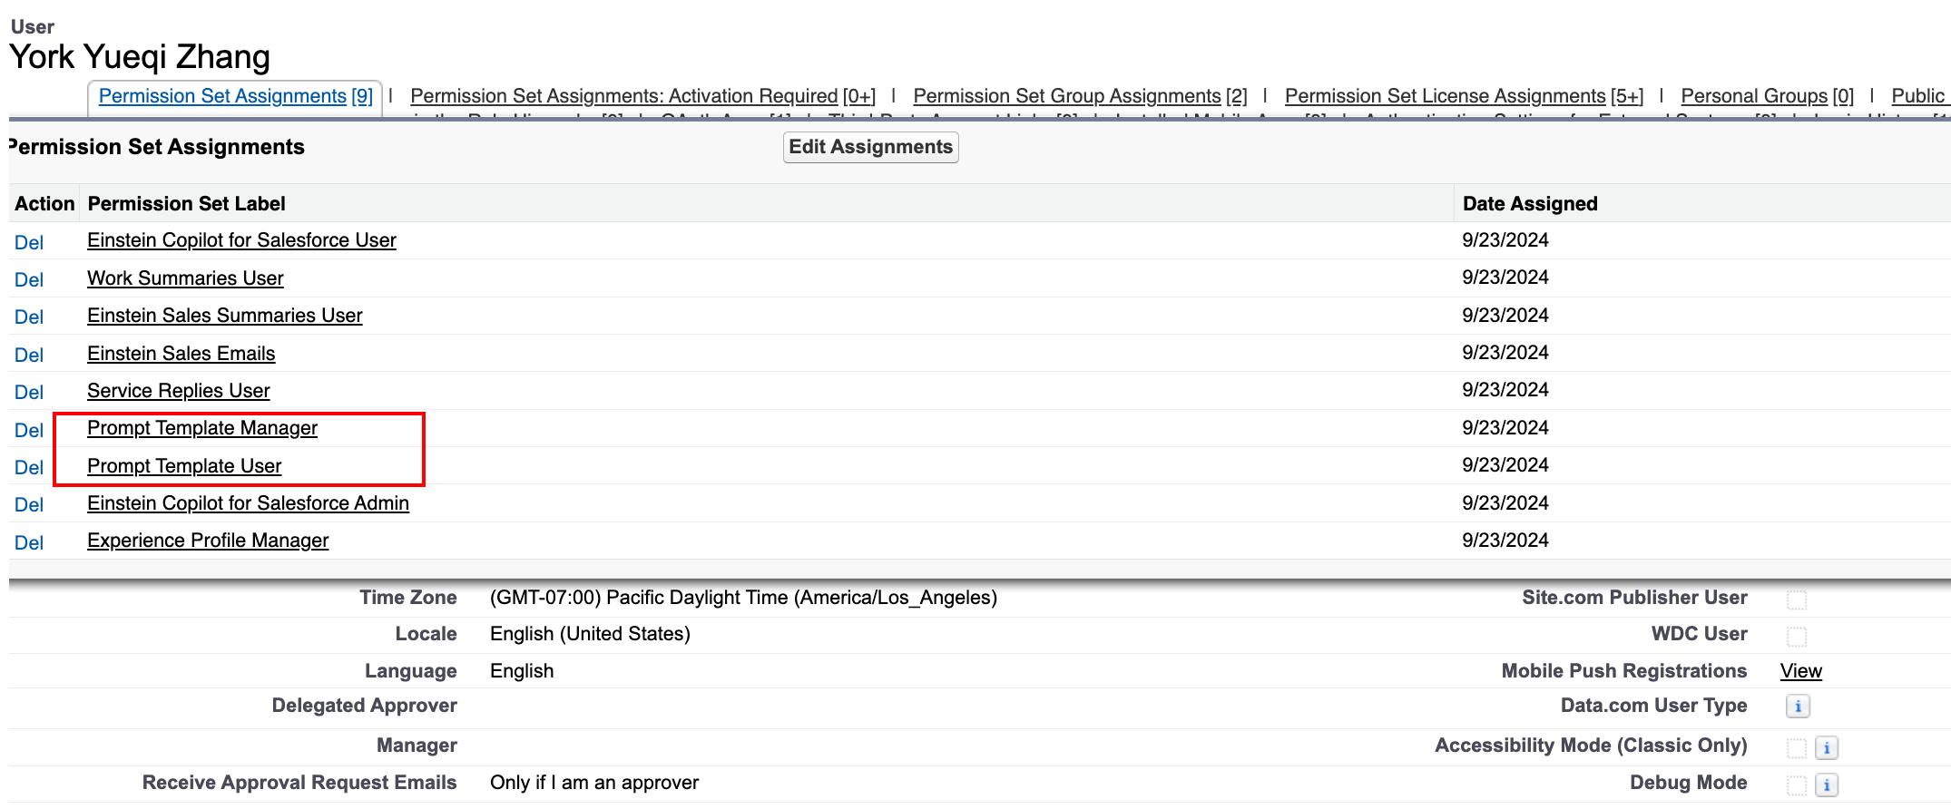Jump to Permission Set Assignments: Activation Required
This screenshot has height=809, width=1951.
pyautogui.click(x=642, y=96)
